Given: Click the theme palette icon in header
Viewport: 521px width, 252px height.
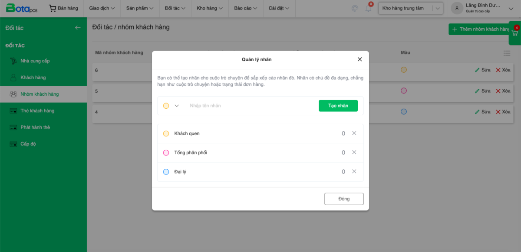Looking at the screenshot, I should click(x=355, y=8).
